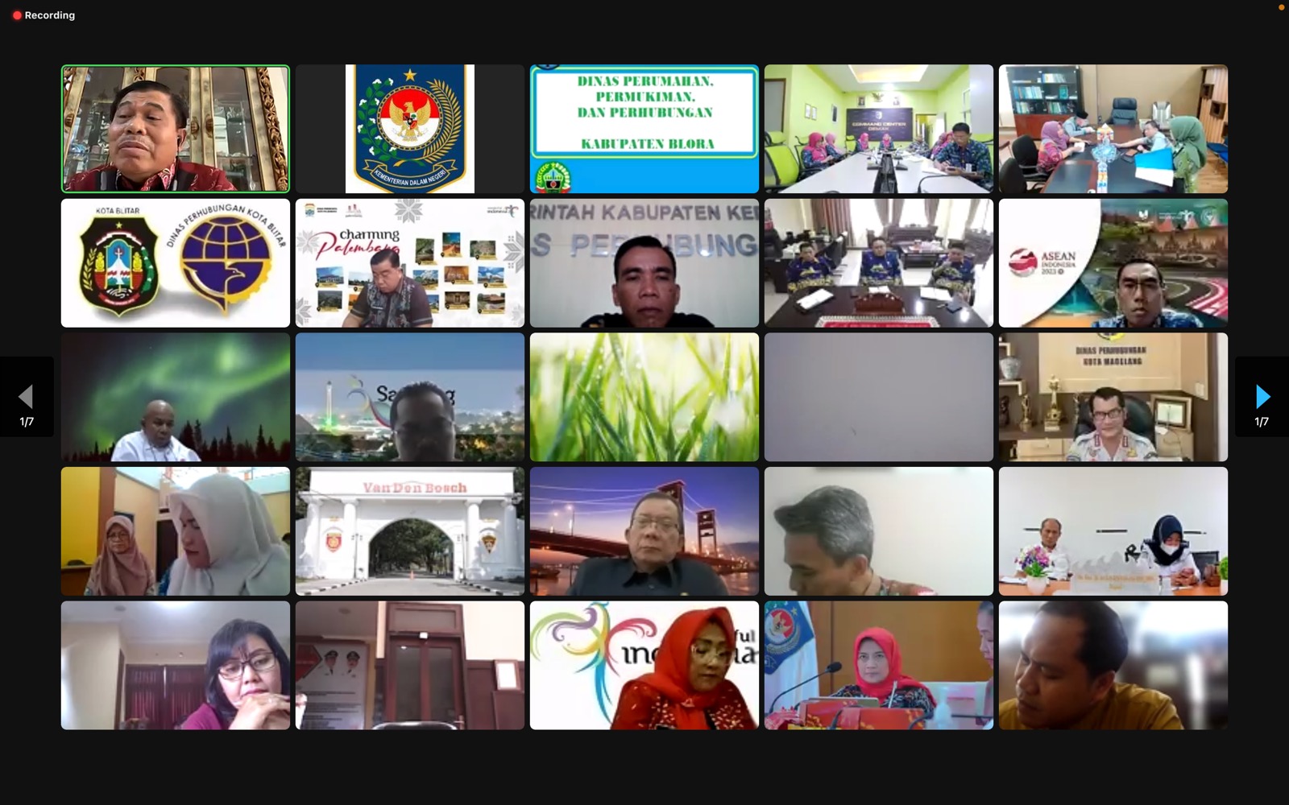Select the Wonderful Indonesia background tile
The image size is (1289, 805).
click(644, 665)
